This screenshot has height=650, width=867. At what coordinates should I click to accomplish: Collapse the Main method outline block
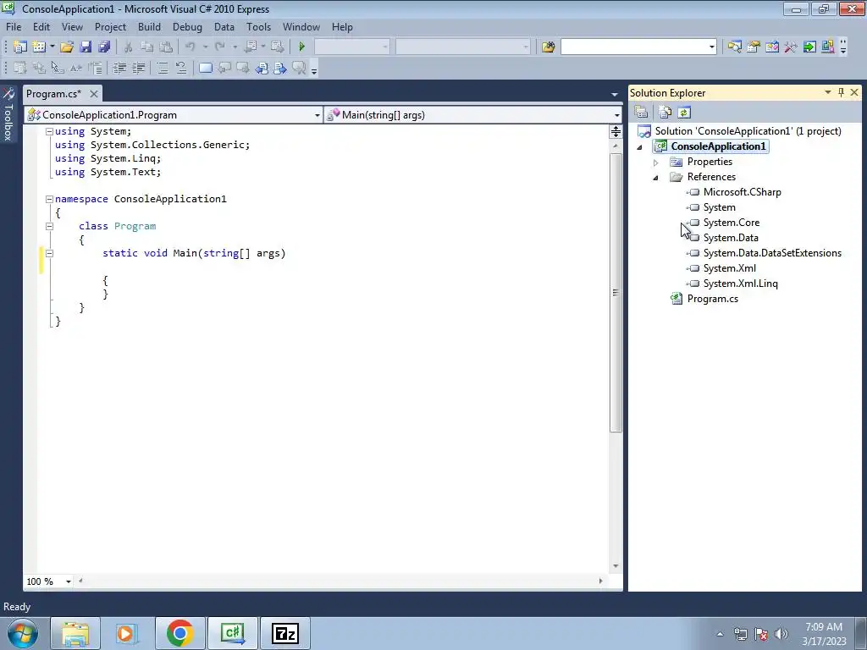[x=49, y=253]
